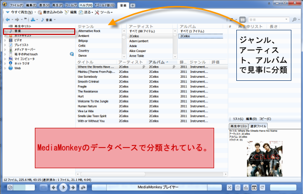The height and width of the screenshot is (194, 303).
Task: Click the ツール wrench toolbar icon
Action: (x=97, y=12)
